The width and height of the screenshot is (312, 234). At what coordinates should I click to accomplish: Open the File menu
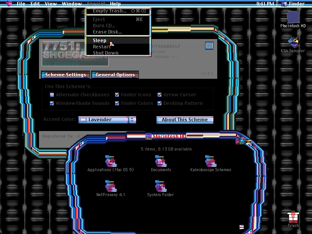click(x=21, y=4)
